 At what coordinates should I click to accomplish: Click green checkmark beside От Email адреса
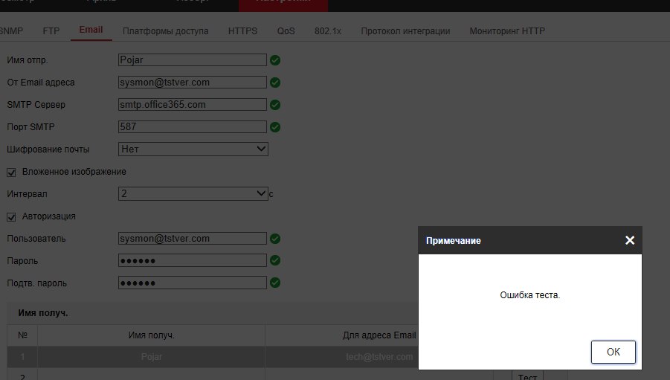[275, 83]
